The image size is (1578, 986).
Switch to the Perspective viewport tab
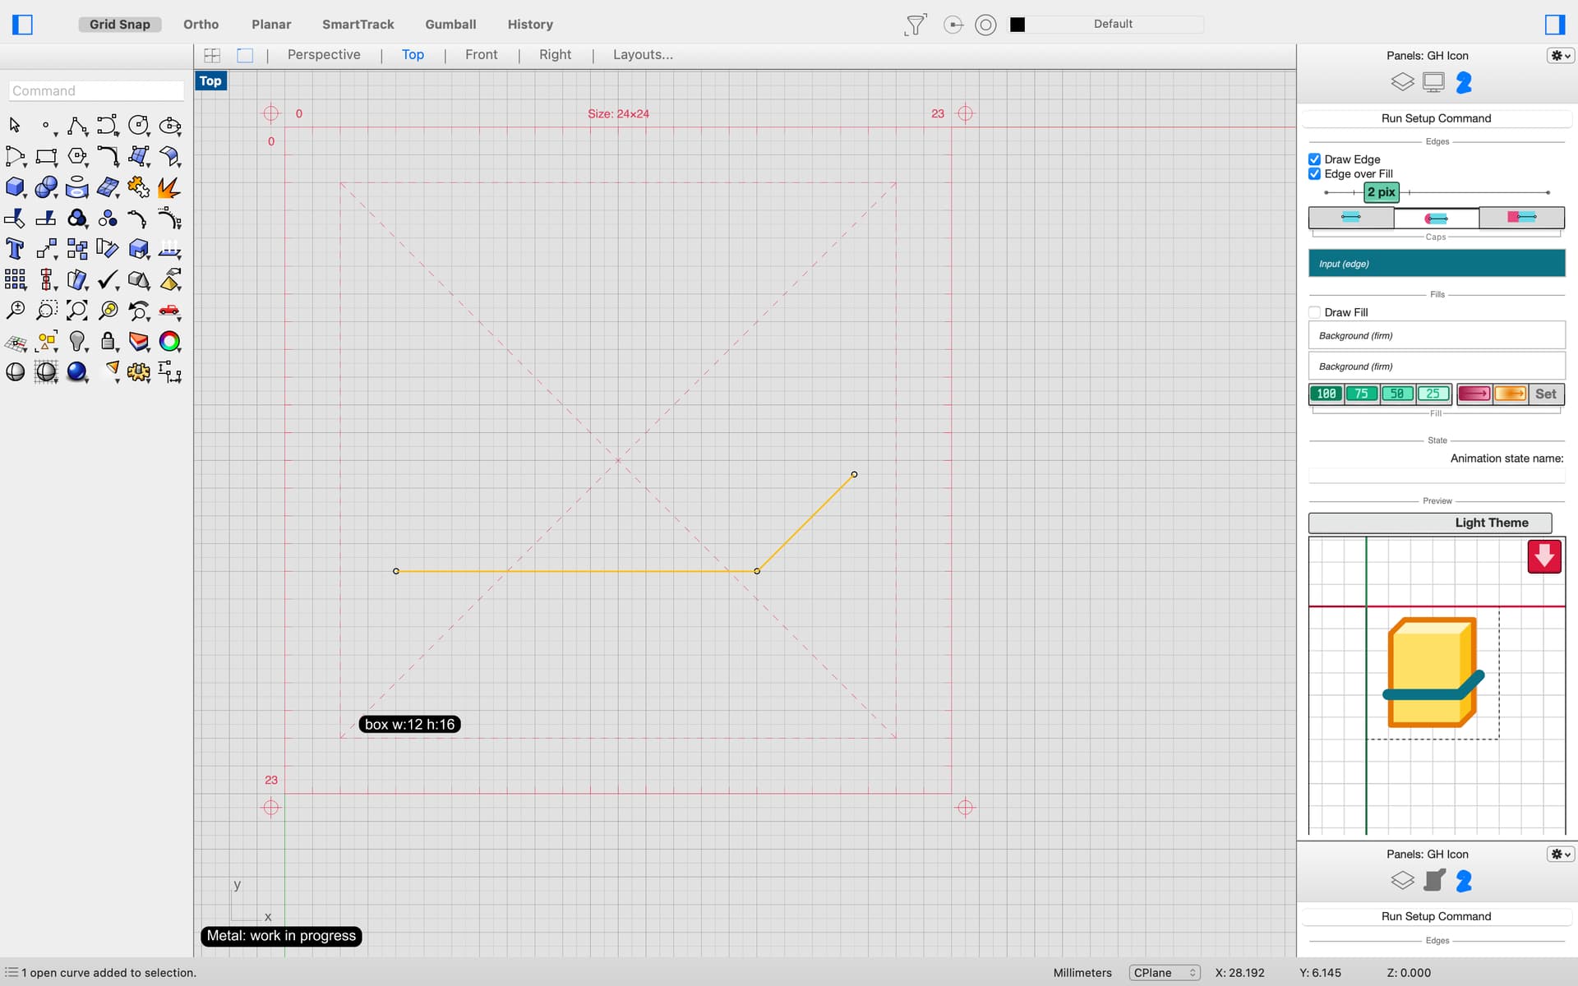[x=324, y=55]
